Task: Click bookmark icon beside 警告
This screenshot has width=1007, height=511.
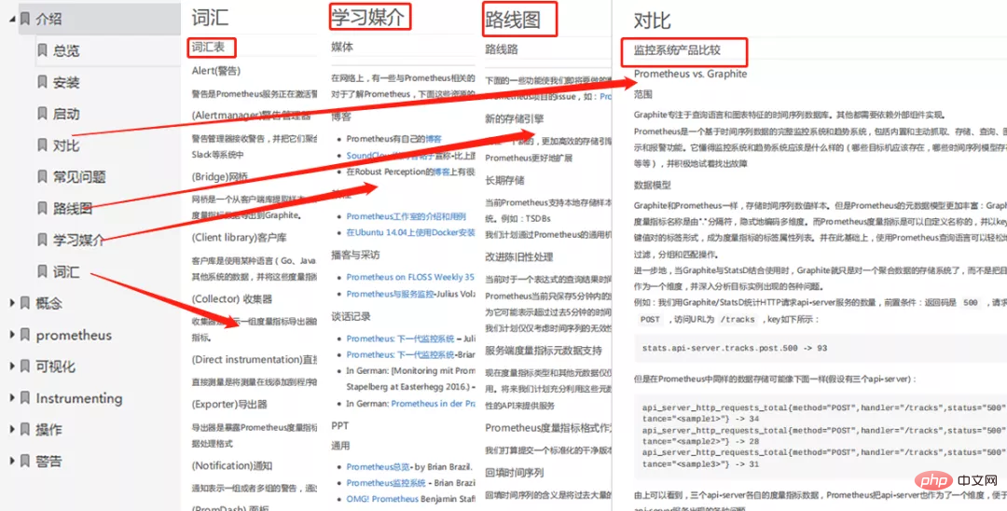Action: coord(25,461)
